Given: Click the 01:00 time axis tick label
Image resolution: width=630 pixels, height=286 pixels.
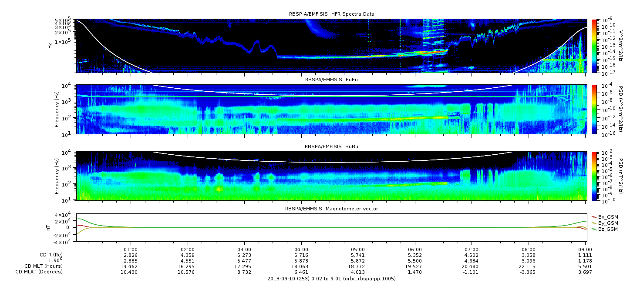Looking at the screenshot, I should pos(131,249).
